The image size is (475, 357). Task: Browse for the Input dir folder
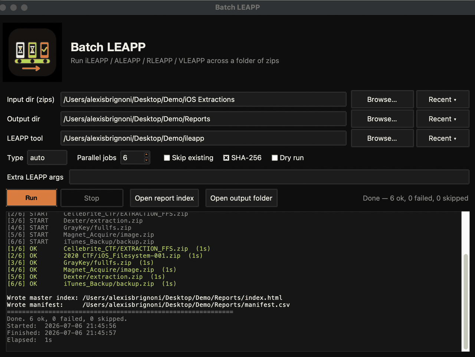point(382,99)
